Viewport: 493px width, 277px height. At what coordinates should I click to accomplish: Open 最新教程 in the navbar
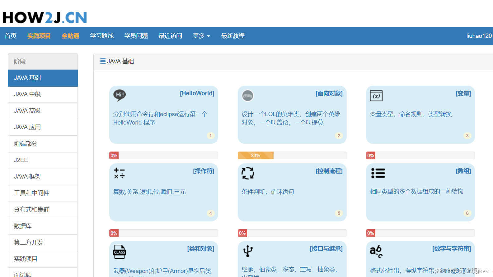tap(233, 36)
